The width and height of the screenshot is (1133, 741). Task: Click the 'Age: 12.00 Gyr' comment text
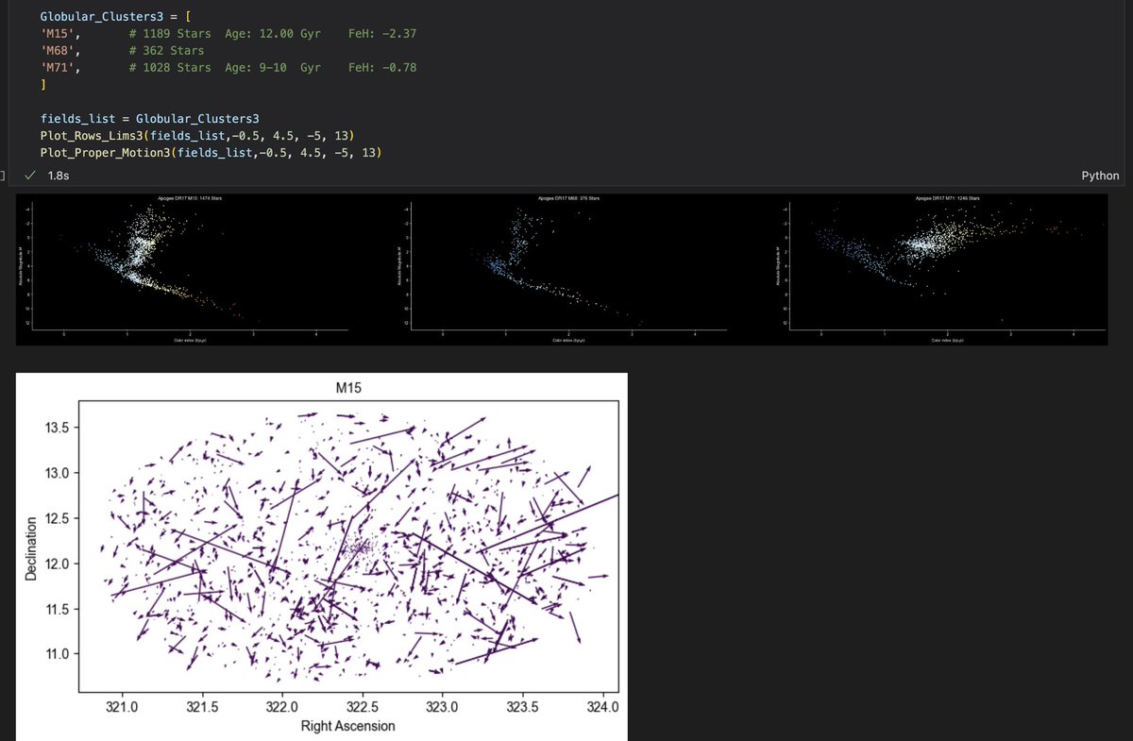click(x=273, y=34)
